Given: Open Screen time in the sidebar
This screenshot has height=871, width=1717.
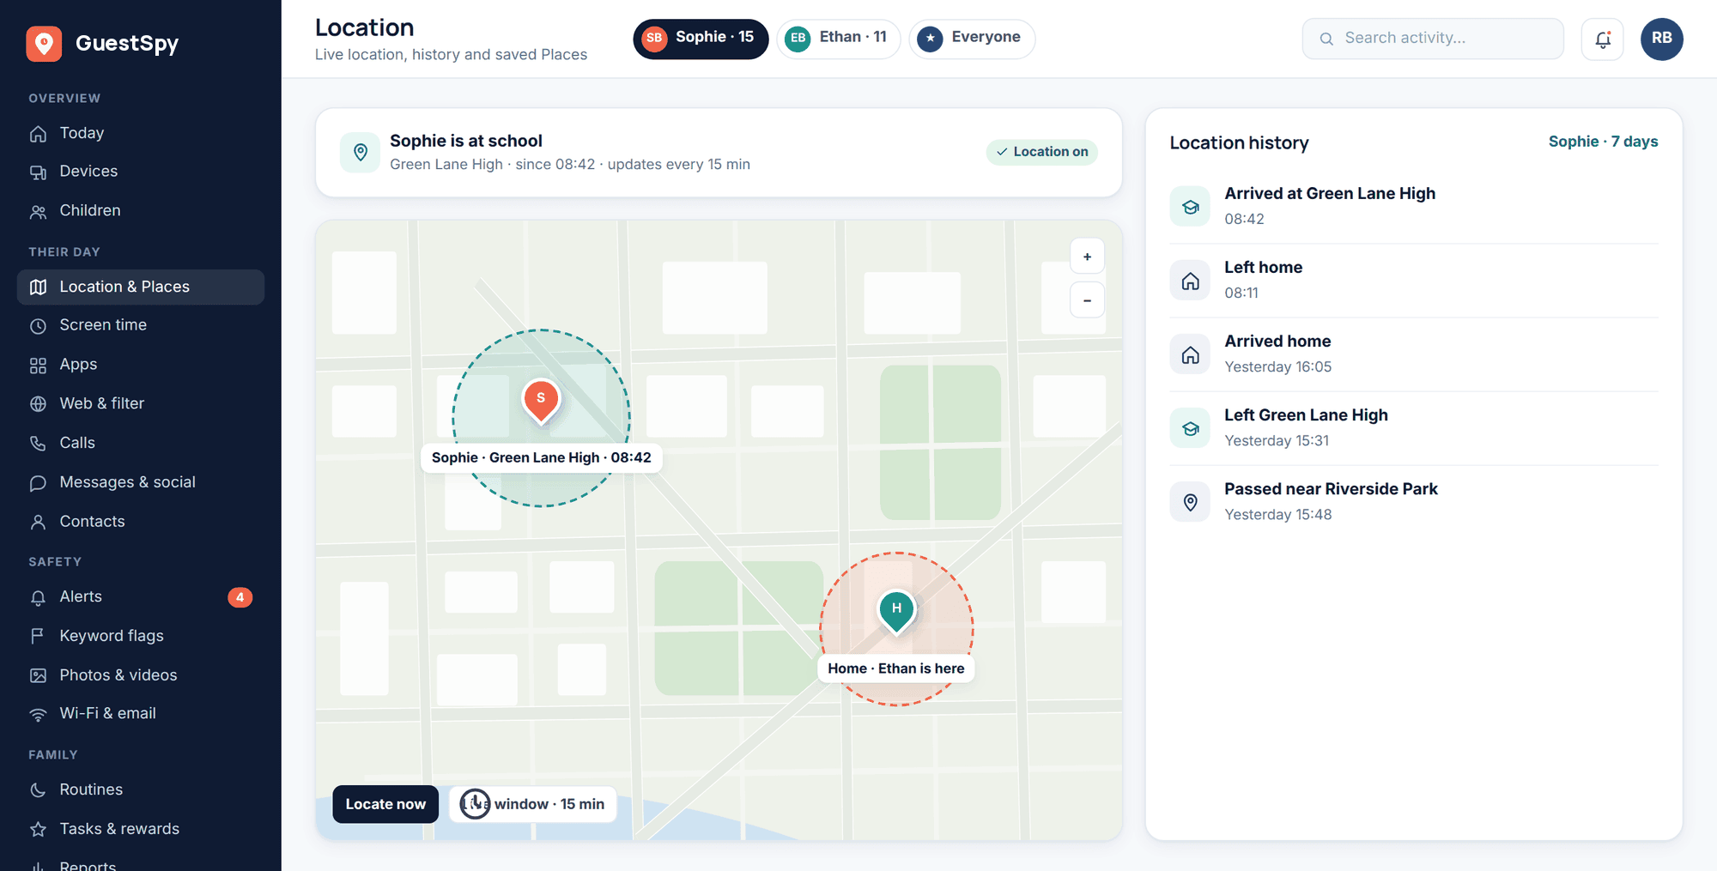Looking at the screenshot, I should (x=141, y=325).
